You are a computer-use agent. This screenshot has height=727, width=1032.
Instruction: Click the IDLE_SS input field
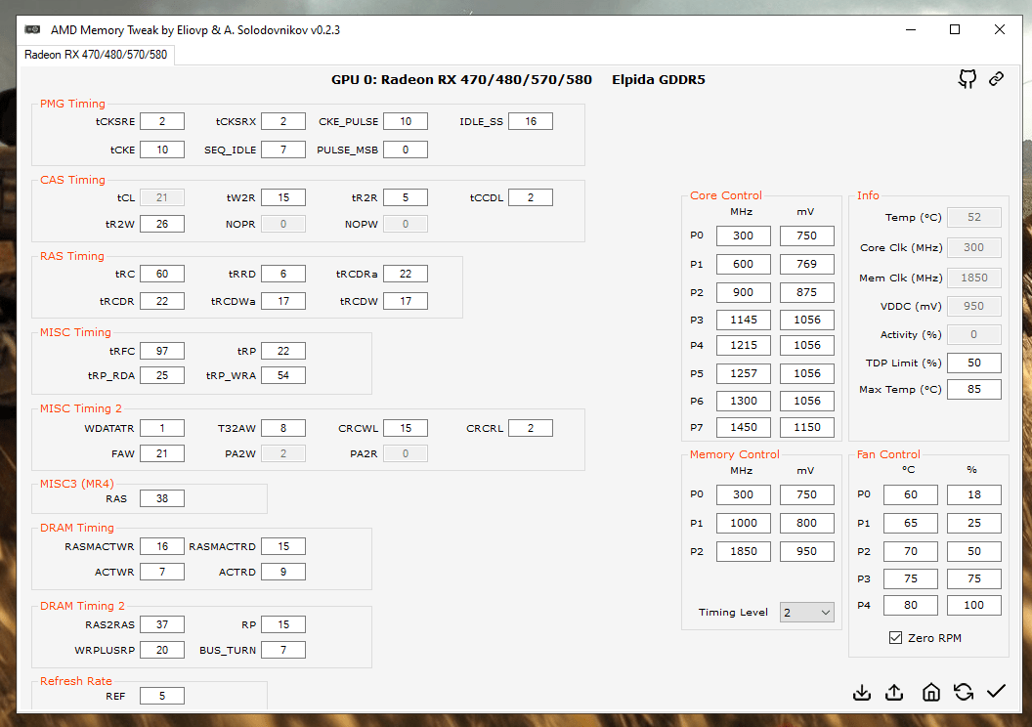(531, 122)
